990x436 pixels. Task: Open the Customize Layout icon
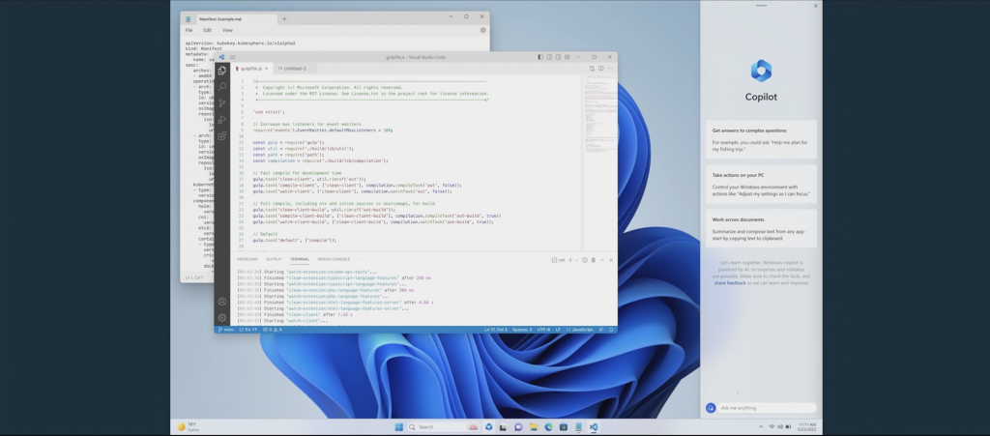(x=567, y=57)
